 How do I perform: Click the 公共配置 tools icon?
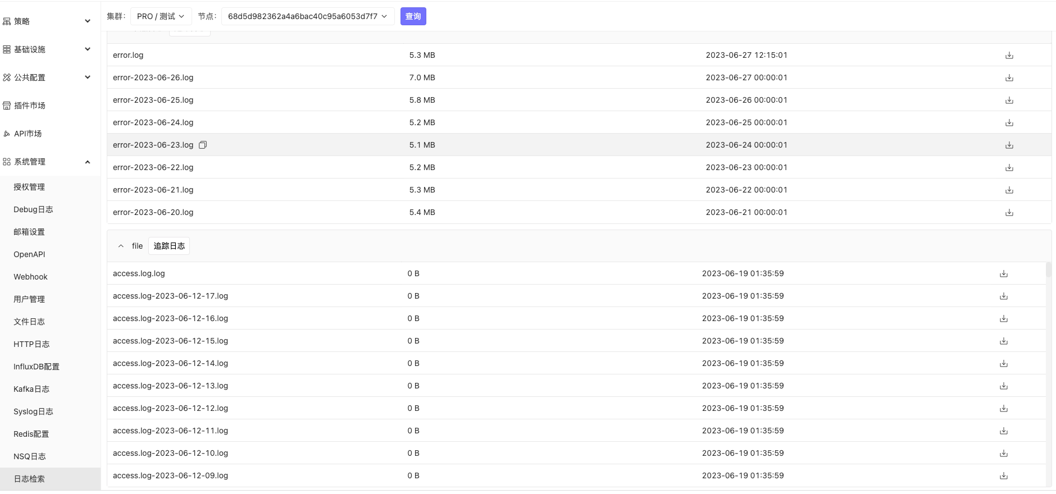click(7, 77)
